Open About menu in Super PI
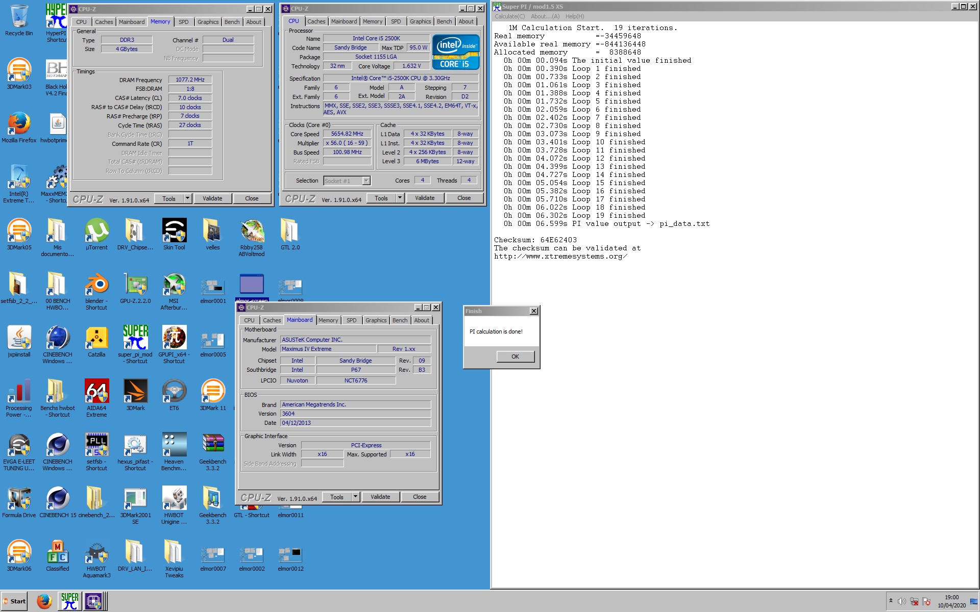The height and width of the screenshot is (612, 980). [545, 16]
